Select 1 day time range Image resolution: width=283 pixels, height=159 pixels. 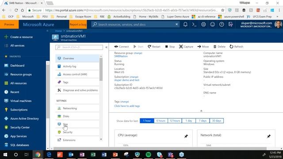[189, 121]
